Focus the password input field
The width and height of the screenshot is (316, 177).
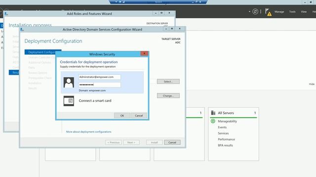(100, 85)
